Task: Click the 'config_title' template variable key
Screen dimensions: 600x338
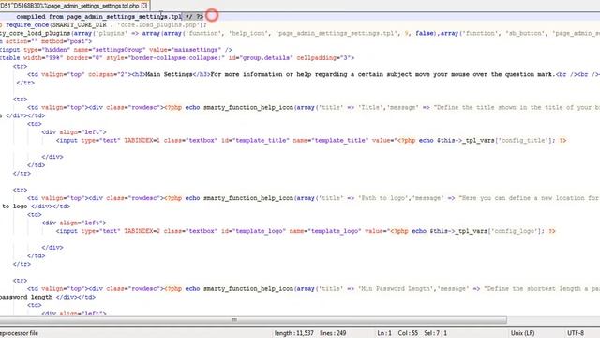Action: (x=523, y=141)
